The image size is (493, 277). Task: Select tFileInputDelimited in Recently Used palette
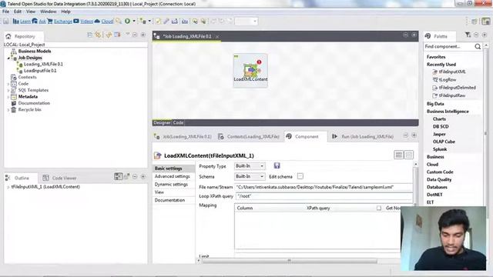point(457,88)
